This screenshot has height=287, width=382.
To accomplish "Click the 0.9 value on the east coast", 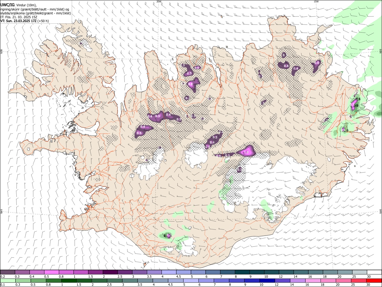I will pyautogui.click(x=356, y=106).
